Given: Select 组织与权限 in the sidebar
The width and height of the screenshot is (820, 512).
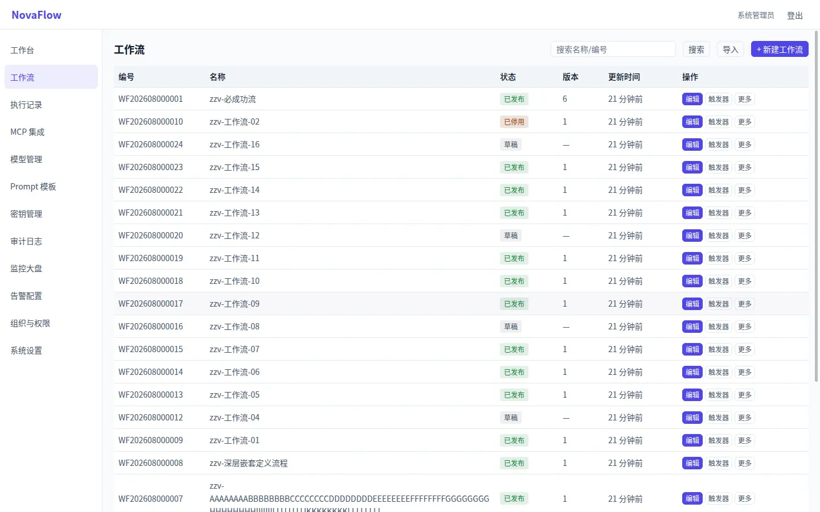Looking at the screenshot, I should click(x=51, y=323).
